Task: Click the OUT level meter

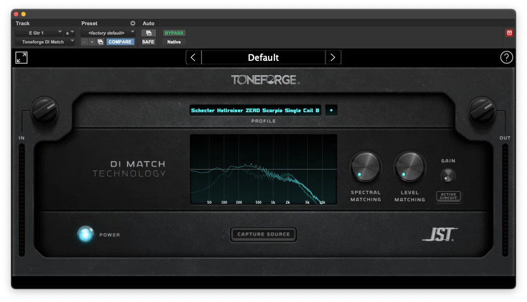Action: coord(505,200)
